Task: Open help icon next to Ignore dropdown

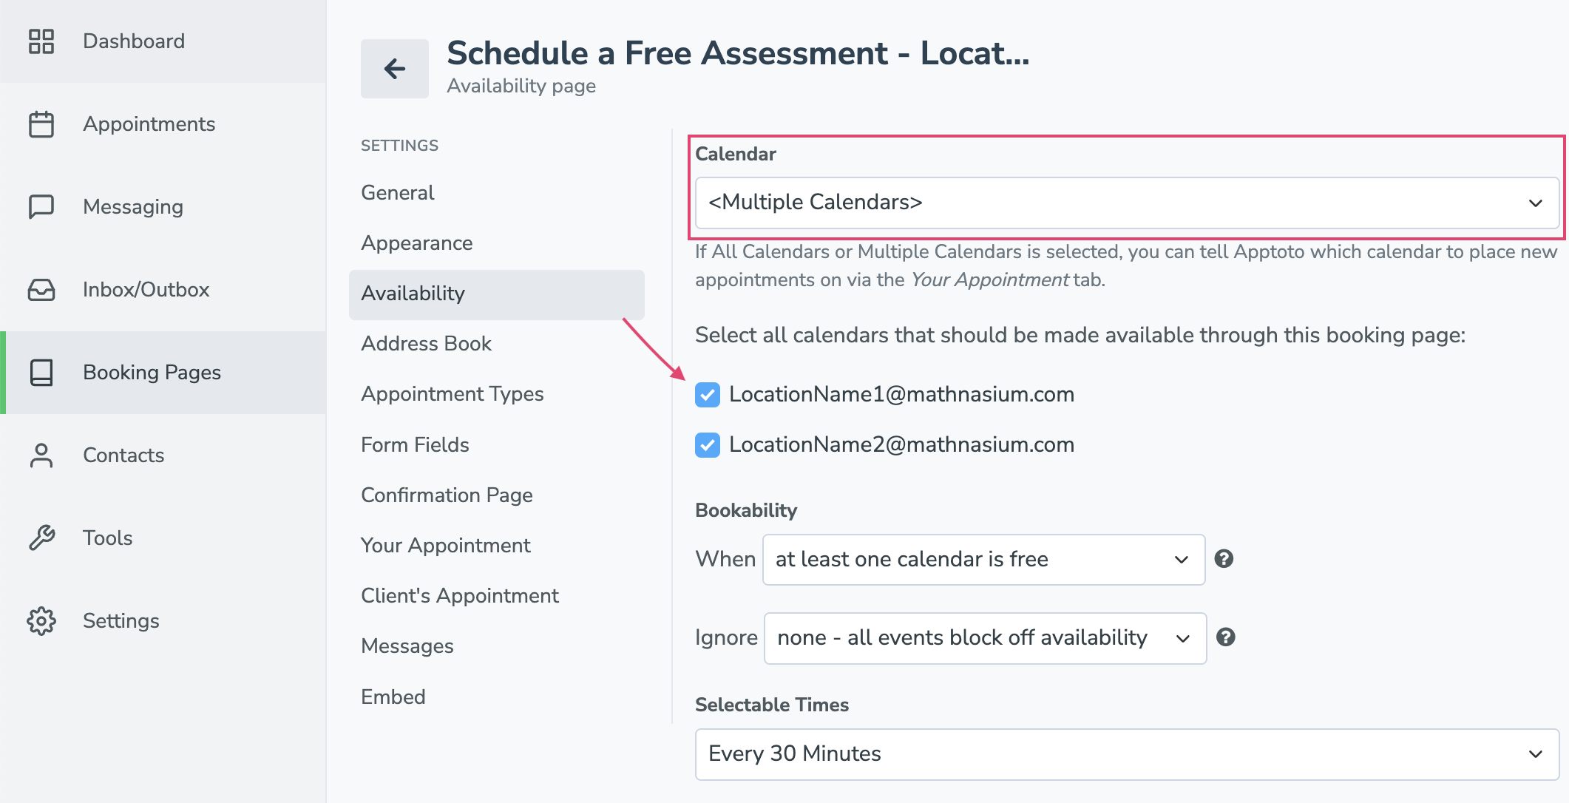Action: (x=1226, y=637)
